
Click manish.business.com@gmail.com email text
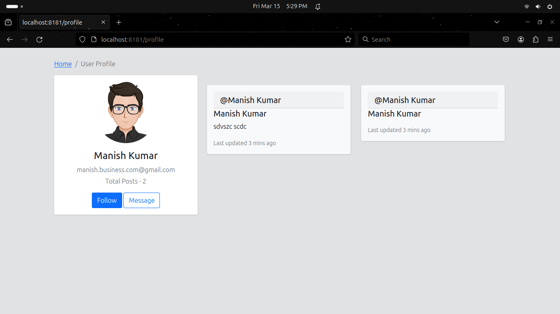125,170
